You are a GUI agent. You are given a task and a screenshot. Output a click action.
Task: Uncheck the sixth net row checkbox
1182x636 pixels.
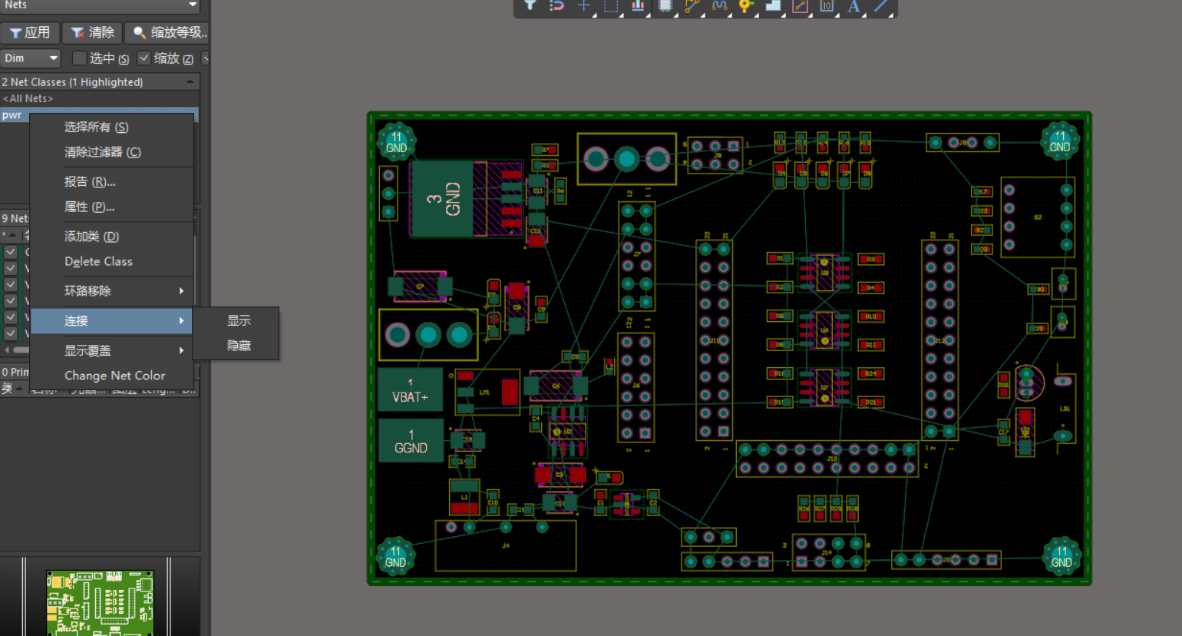point(11,333)
